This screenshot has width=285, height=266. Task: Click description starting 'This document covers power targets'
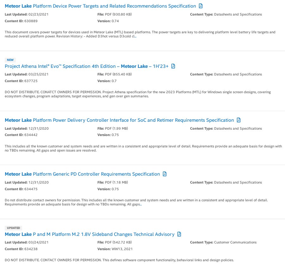click(x=140, y=34)
